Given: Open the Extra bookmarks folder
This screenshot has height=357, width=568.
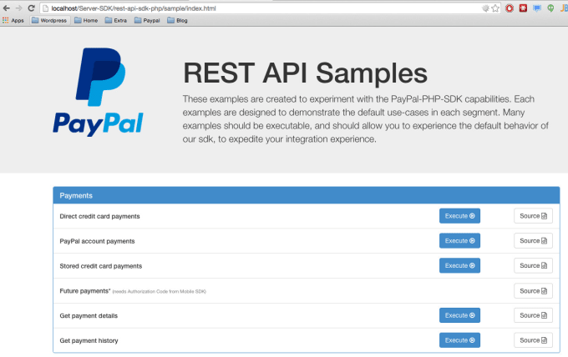Looking at the screenshot, I should pyautogui.click(x=116, y=21).
